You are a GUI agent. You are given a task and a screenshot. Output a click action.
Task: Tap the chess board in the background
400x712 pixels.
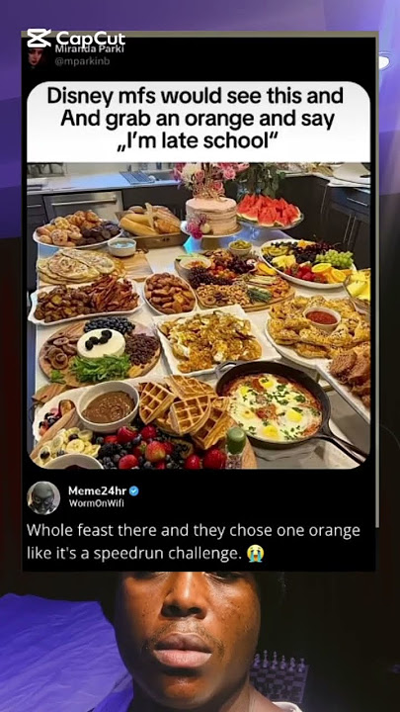[279, 678]
